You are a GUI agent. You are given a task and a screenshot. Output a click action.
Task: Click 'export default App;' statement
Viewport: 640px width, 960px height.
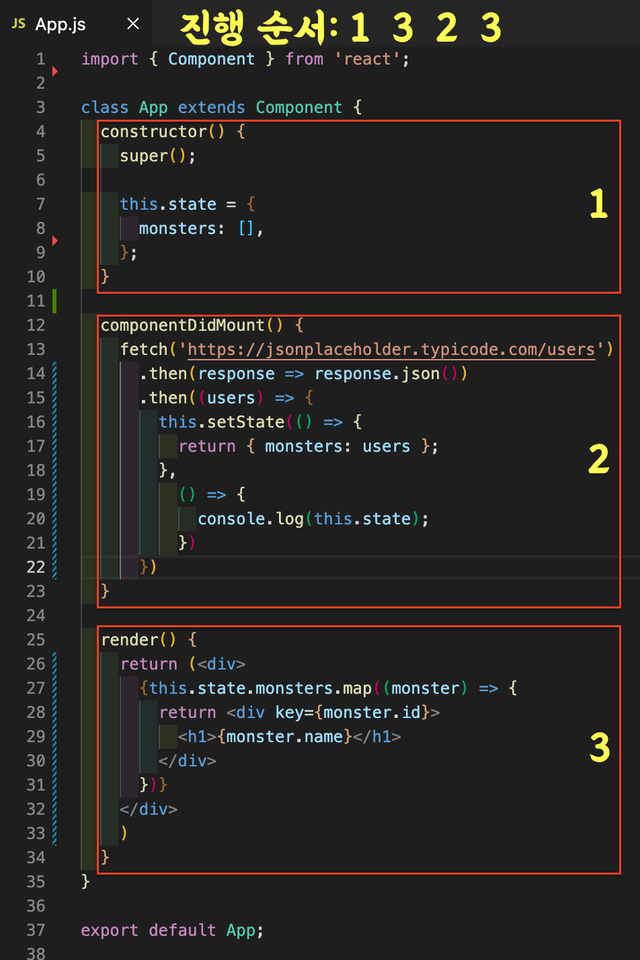pos(173,930)
